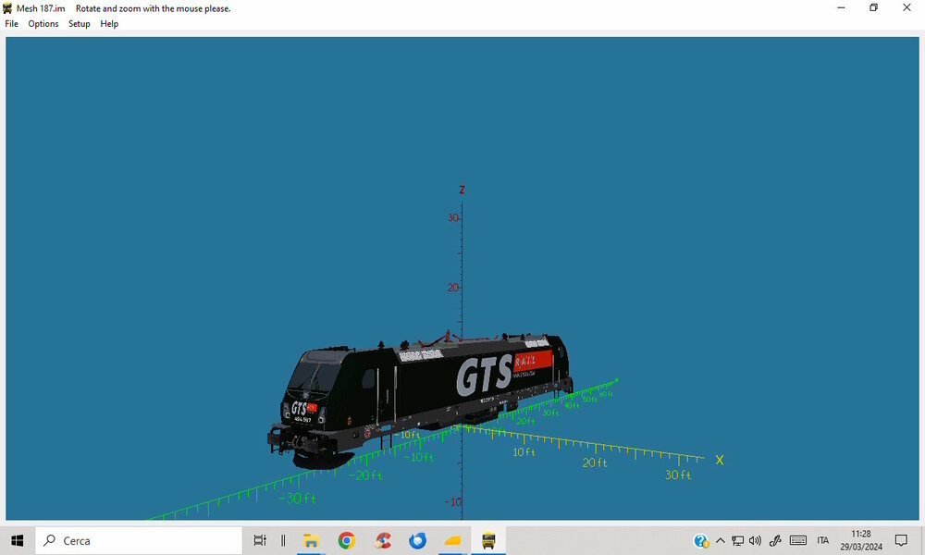This screenshot has height=555, width=925.
Task: Open Task View on the taskbar
Action: coord(260,540)
